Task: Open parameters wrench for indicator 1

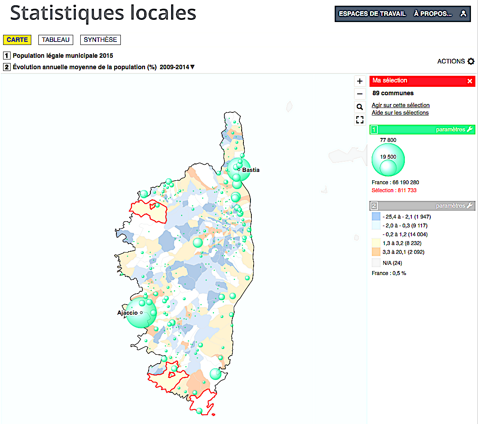Action: coord(469,130)
